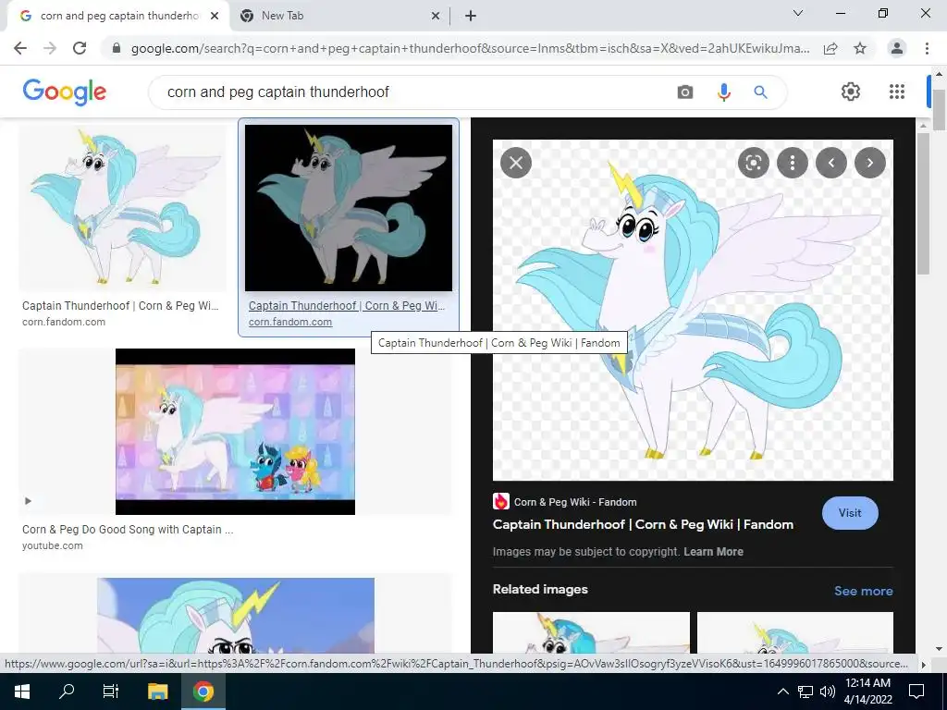The height and width of the screenshot is (710, 947).
Task: Open the Chrome tab search chevron
Action: 798,13
